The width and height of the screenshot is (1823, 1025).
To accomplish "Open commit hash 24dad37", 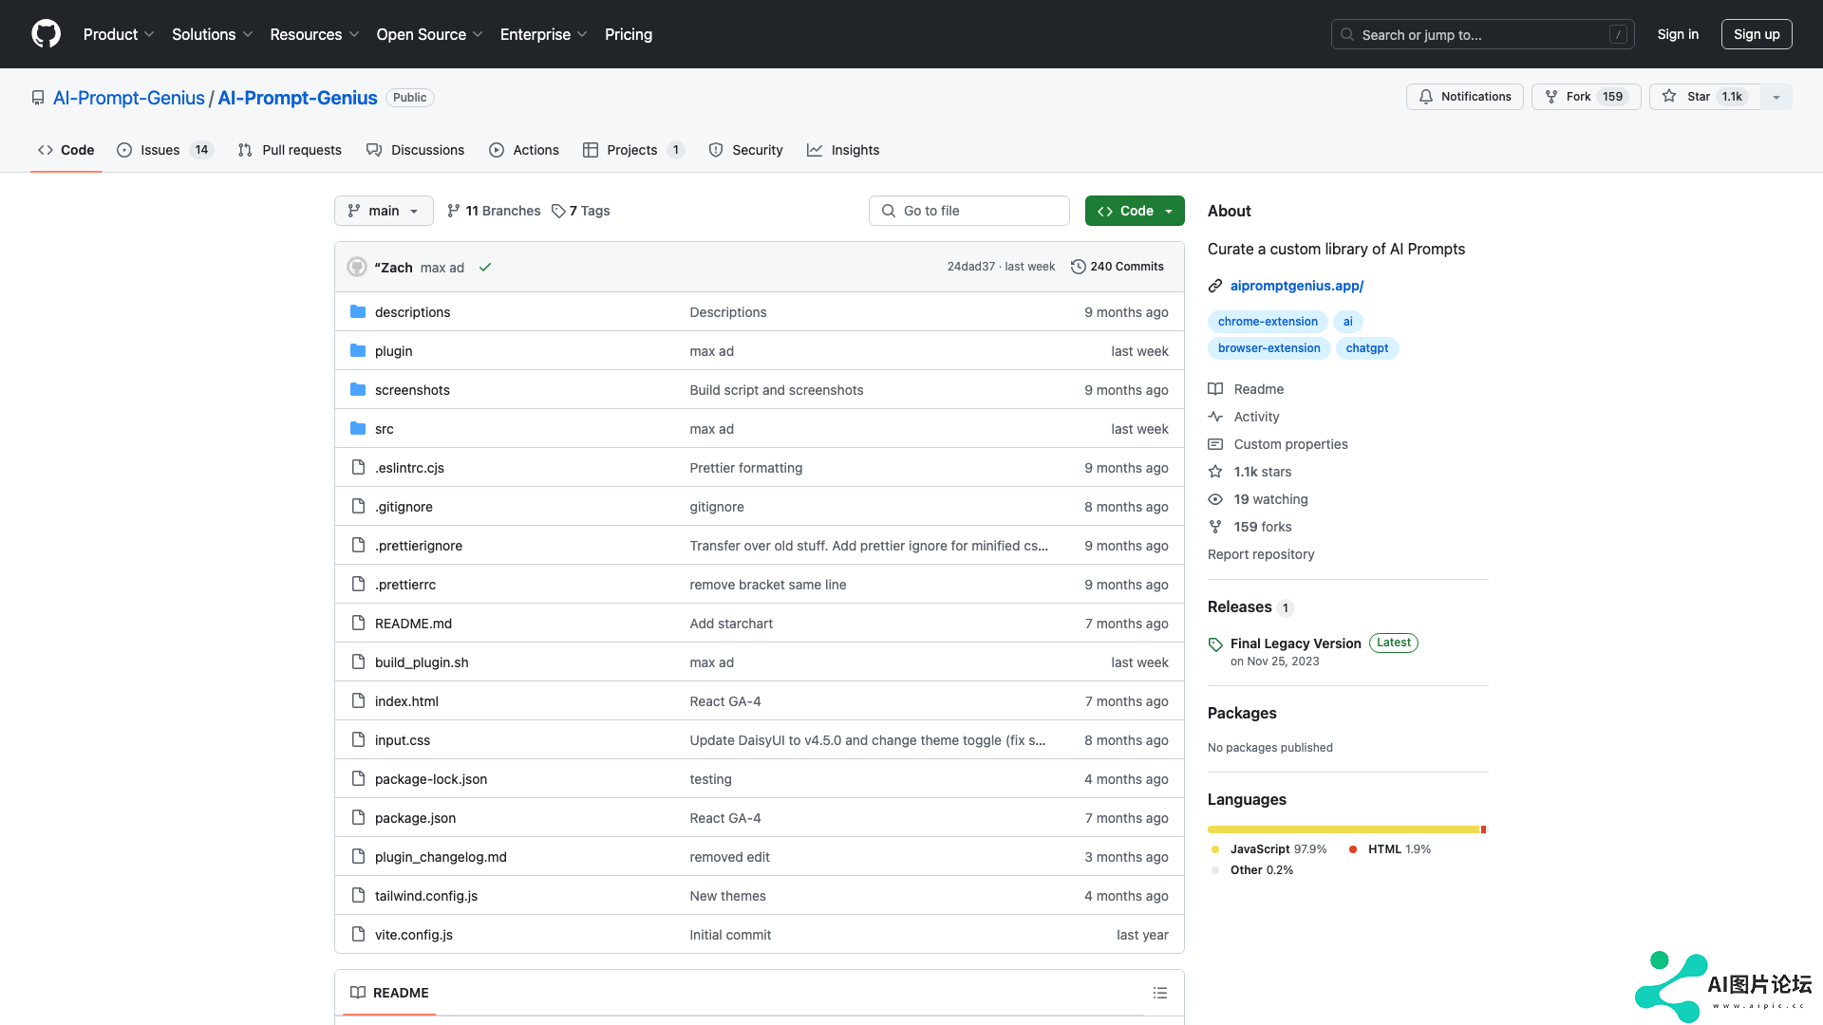I will (970, 267).
